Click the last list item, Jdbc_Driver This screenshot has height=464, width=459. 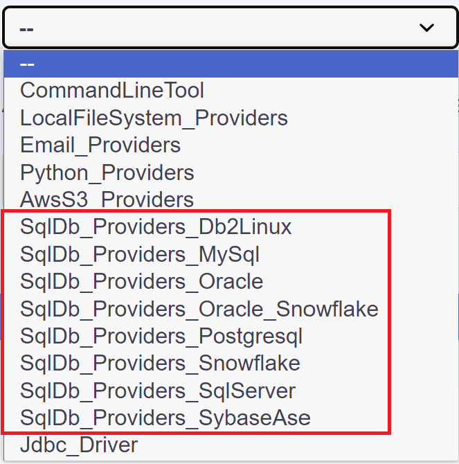[79, 445]
